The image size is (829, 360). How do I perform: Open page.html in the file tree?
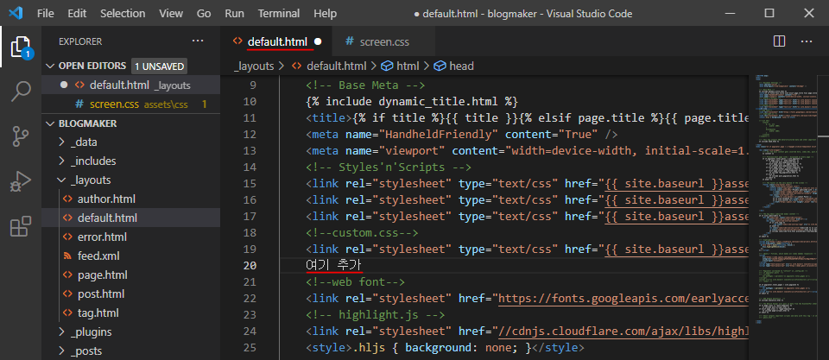point(102,275)
